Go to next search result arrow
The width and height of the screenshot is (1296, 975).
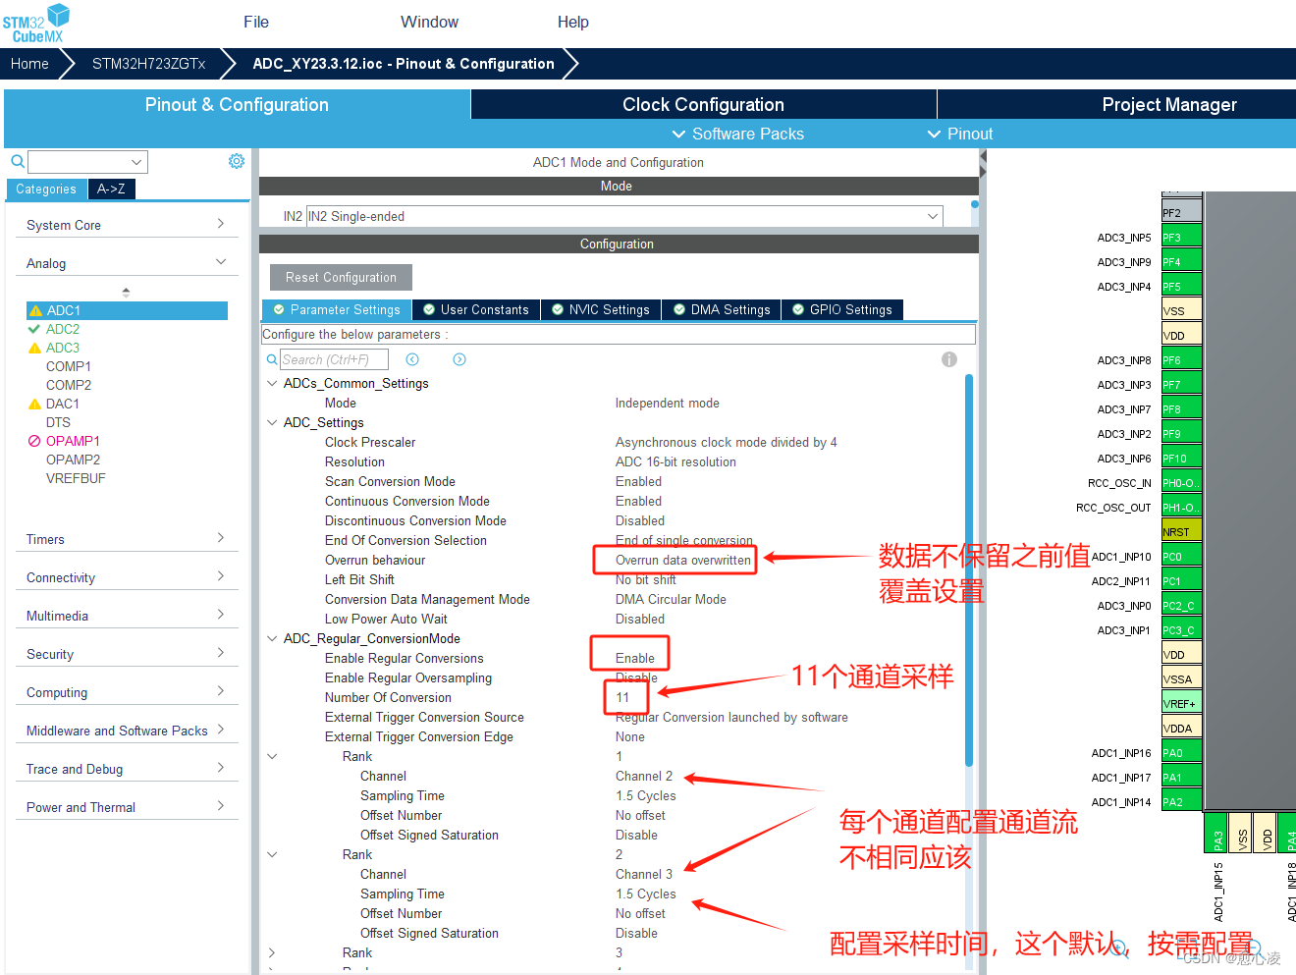(459, 359)
